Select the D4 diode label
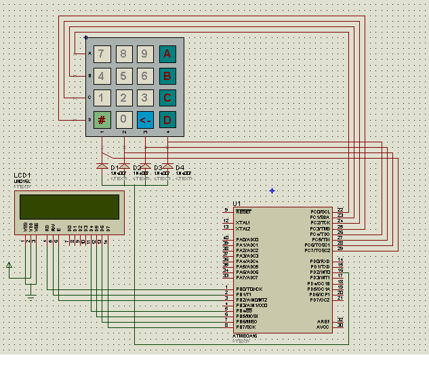Viewport: 429px width, 366px height. [180, 167]
